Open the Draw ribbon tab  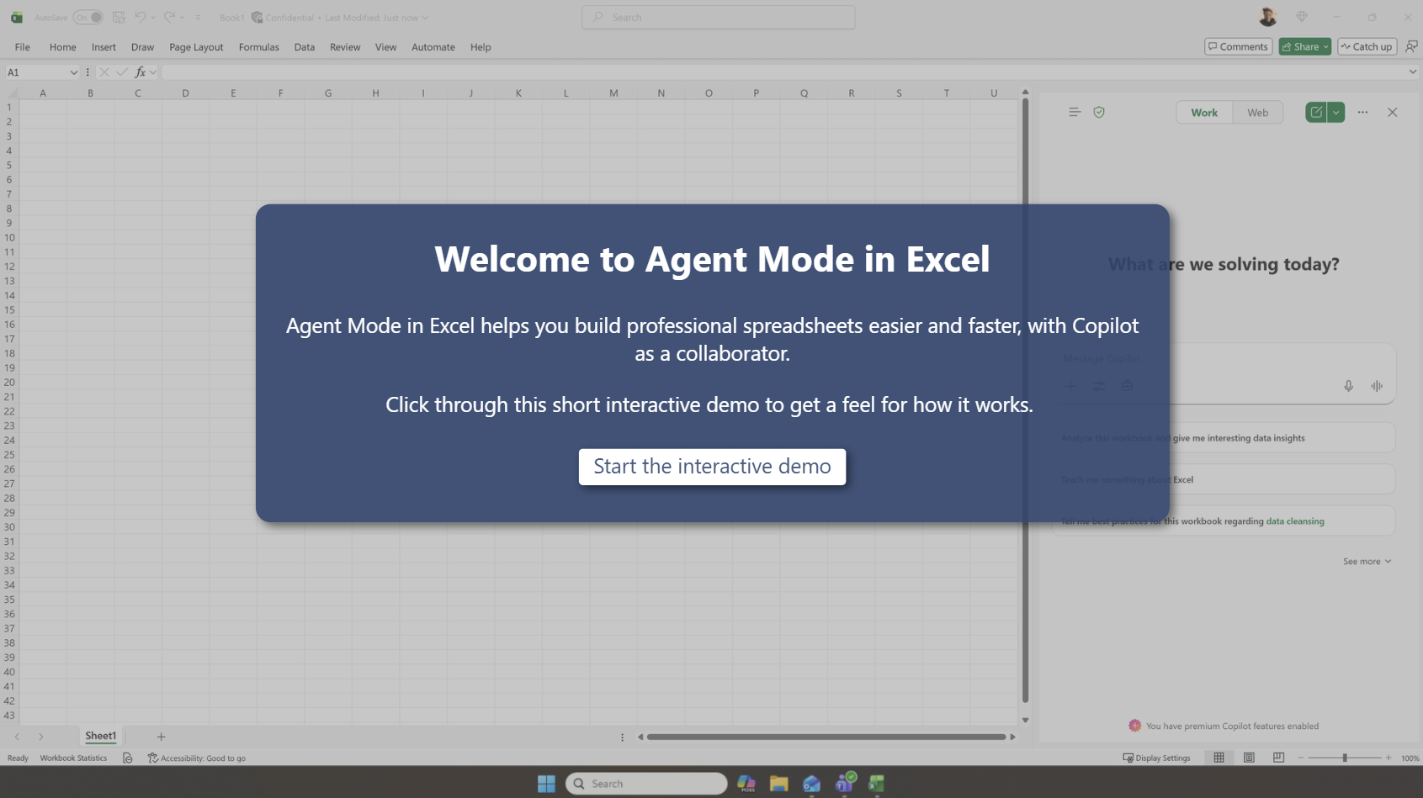click(142, 47)
